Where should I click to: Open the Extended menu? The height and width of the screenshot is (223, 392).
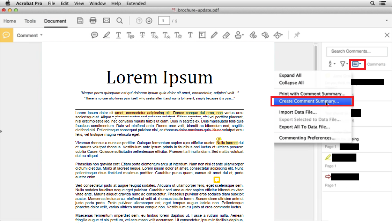click(x=136, y=3)
